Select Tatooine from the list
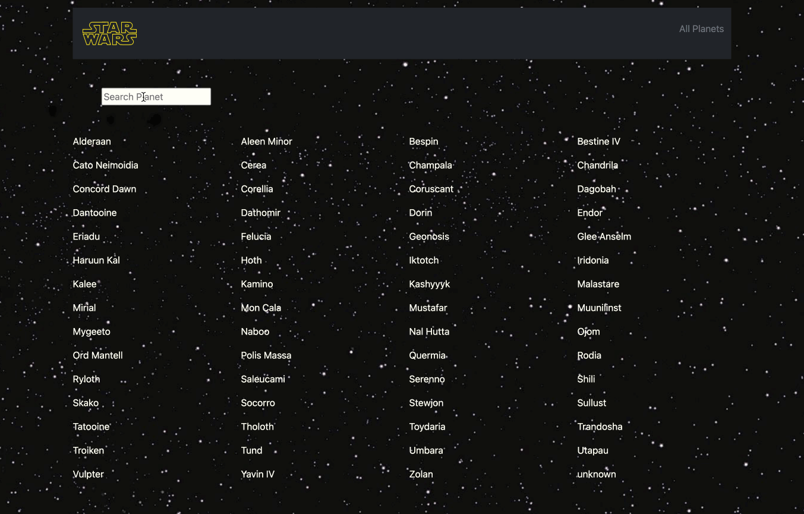 pyautogui.click(x=91, y=427)
